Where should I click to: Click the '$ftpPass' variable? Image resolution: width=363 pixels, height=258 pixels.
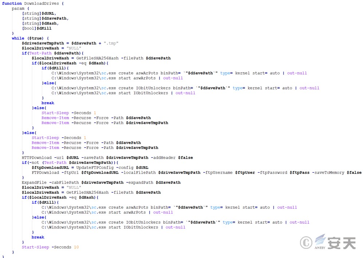coord(300,173)
